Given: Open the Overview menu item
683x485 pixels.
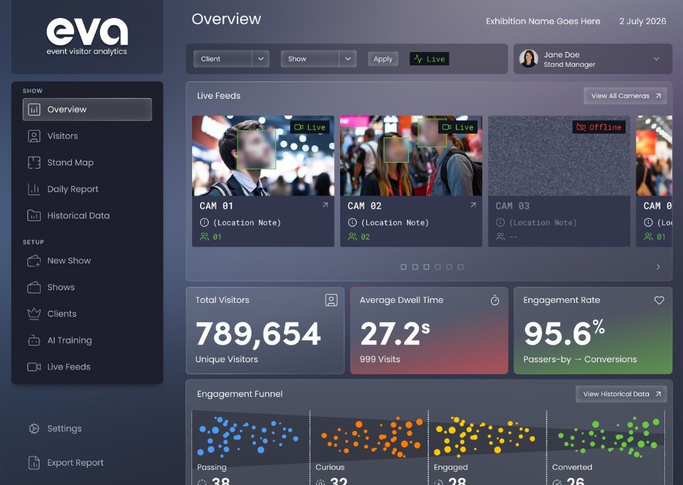Looking at the screenshot, I should pos(87,109).
